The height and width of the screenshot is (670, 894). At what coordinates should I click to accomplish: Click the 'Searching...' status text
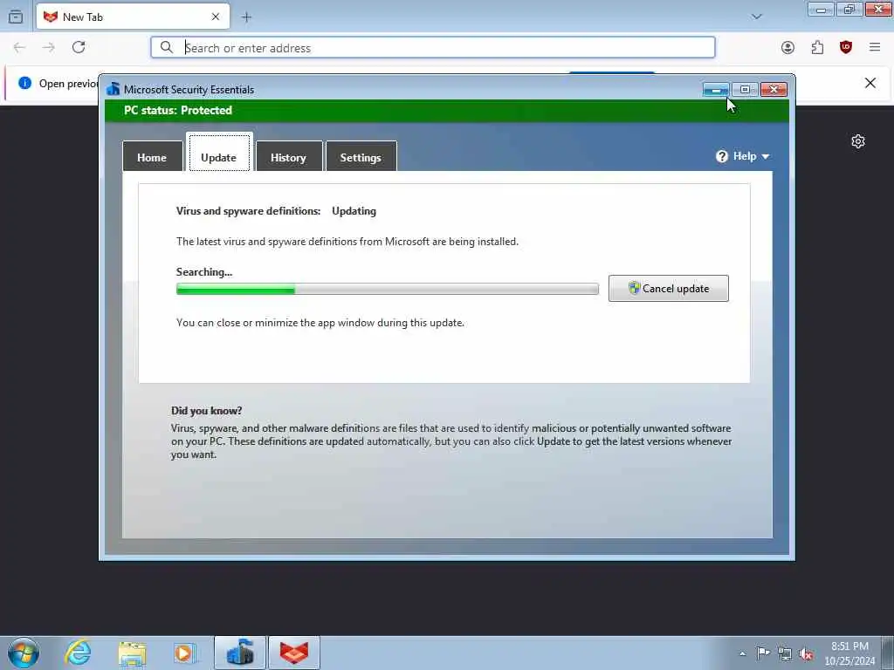(x=204, y=272)
